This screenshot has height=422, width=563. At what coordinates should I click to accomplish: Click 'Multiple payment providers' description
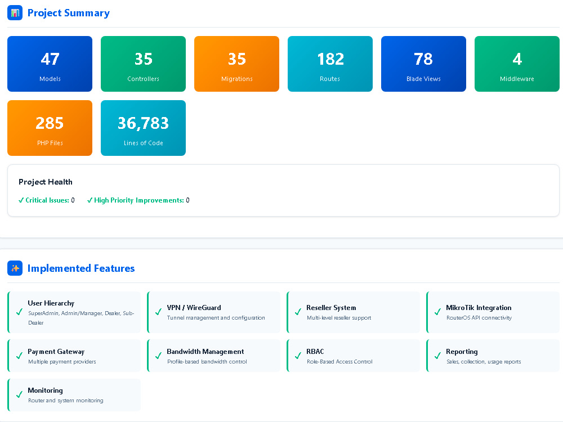(62, 362)
